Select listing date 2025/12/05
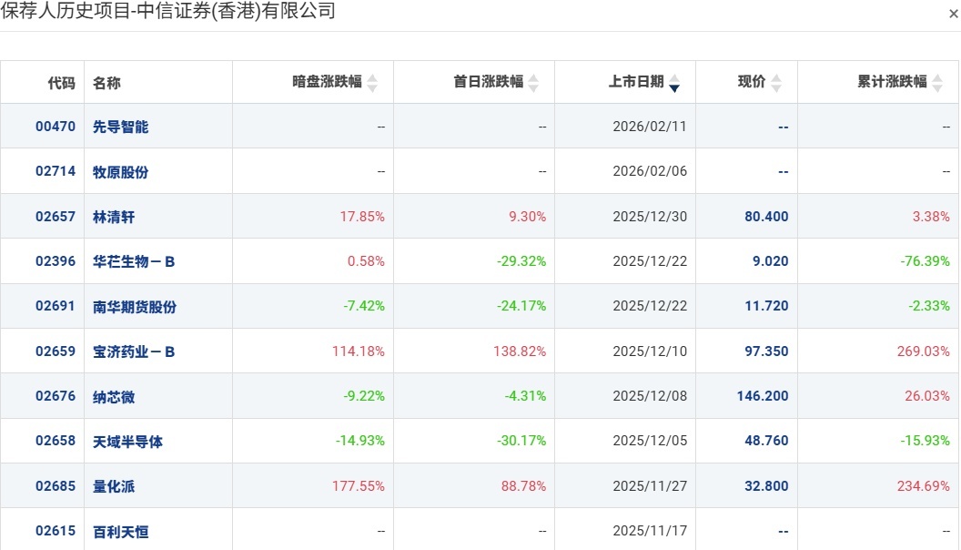961x550 pixels. [x=650, y=441]
